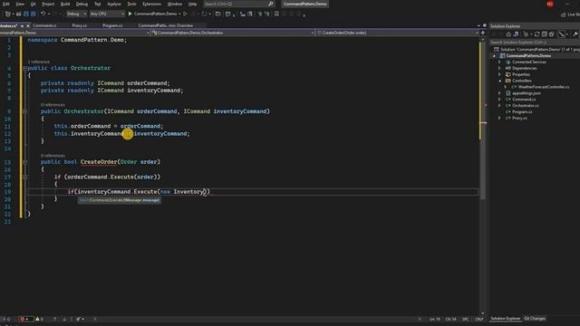Click the CreateOrder method name

pyautogui.click(x=99, y=162)
